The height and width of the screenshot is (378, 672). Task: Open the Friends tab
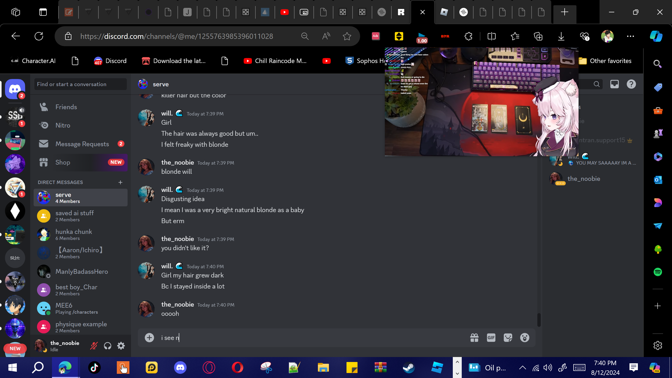coord(66,107)
